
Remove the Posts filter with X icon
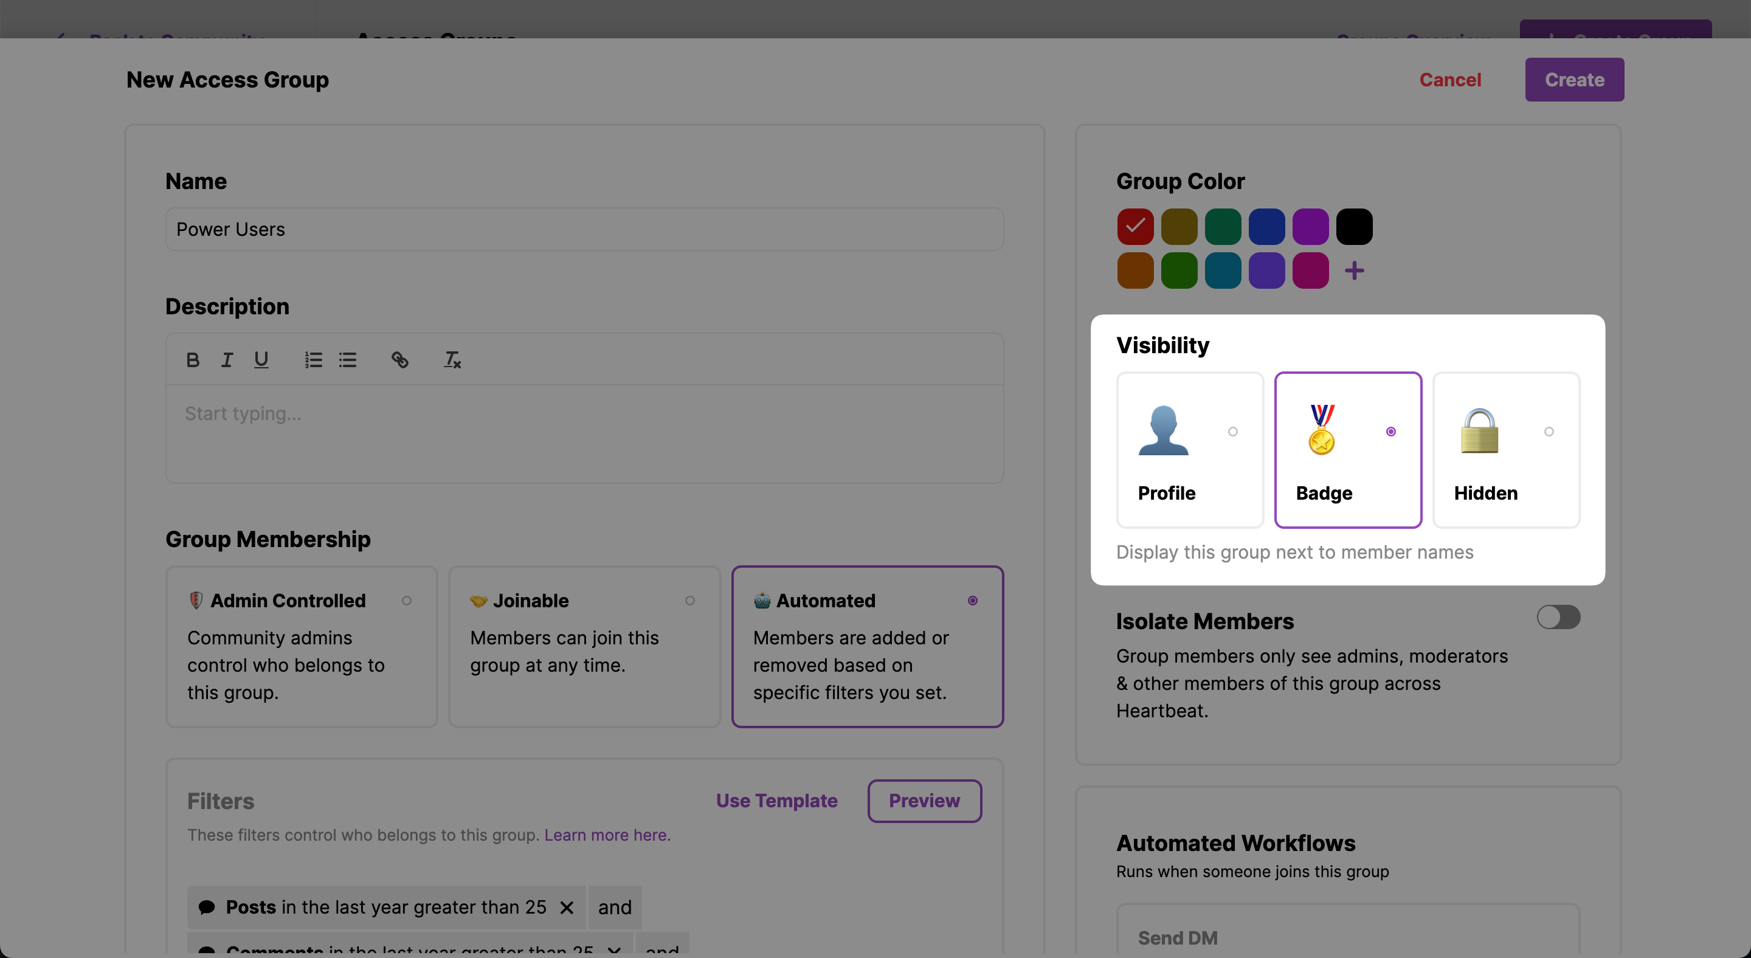click(x=566, y=907)
